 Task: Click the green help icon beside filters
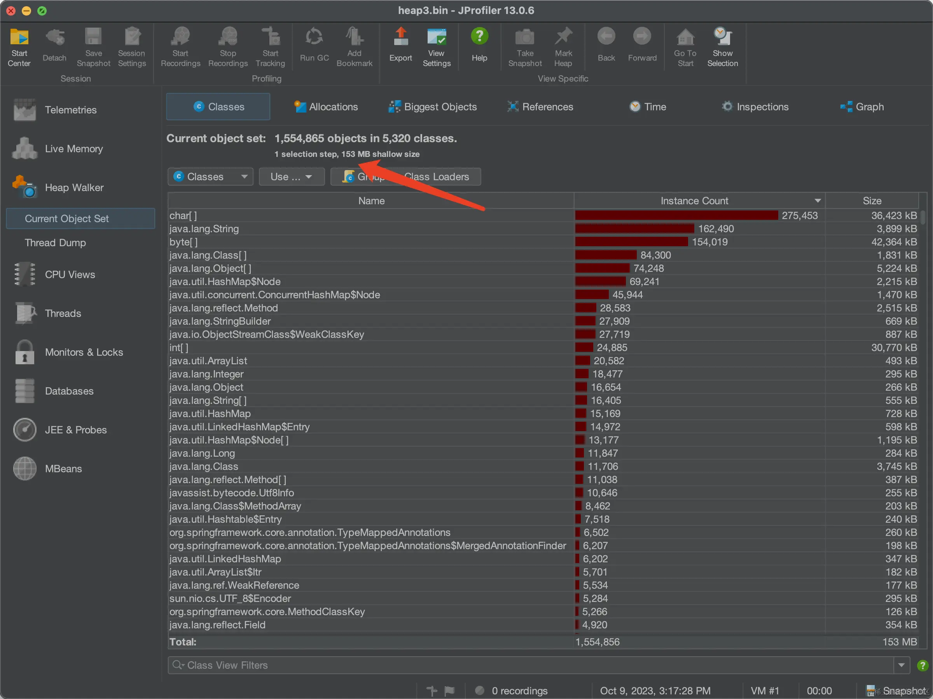[922, 665]
